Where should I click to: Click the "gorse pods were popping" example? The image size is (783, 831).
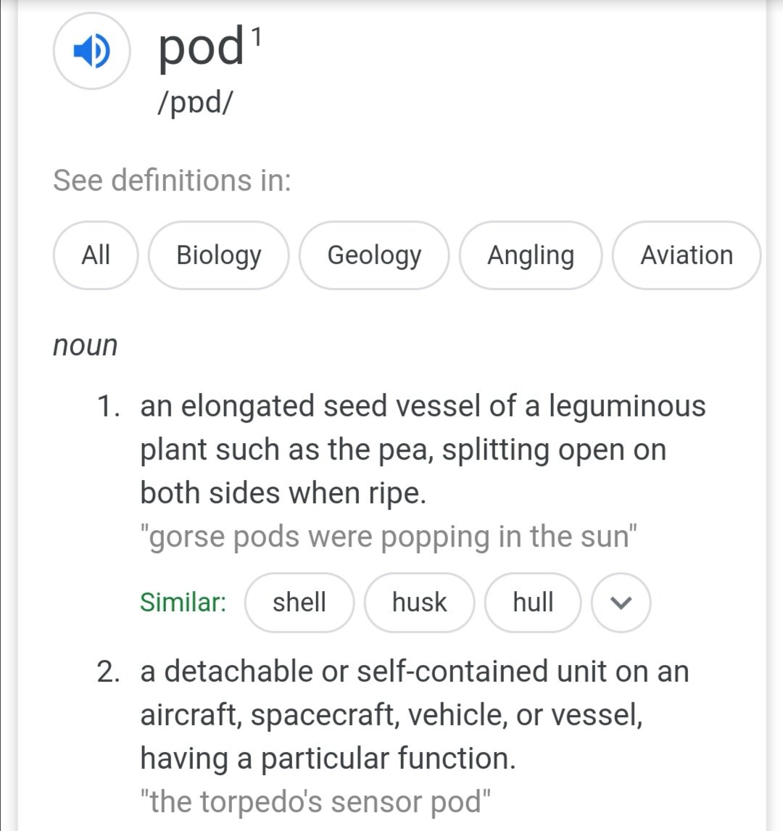click(389, 537)
